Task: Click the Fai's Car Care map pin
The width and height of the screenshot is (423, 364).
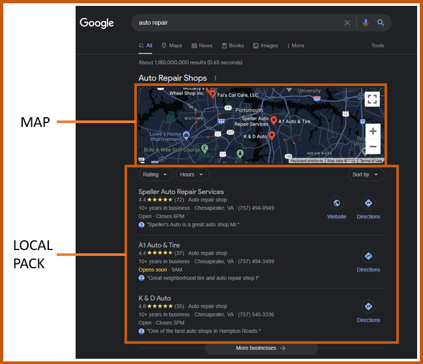Action: click(x=212, y=94)
